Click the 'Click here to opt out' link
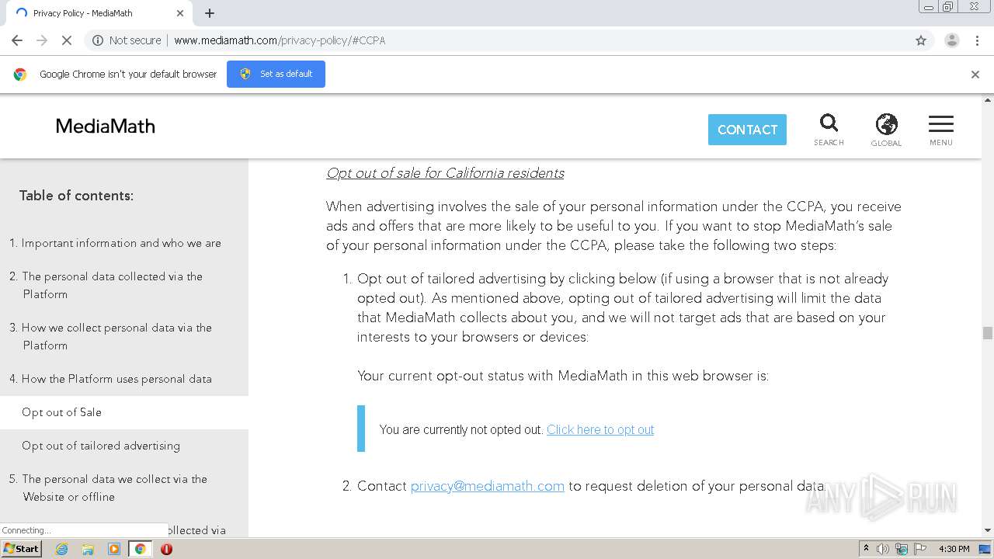Screen dimensions: 994x559 [x=600, y=429]
